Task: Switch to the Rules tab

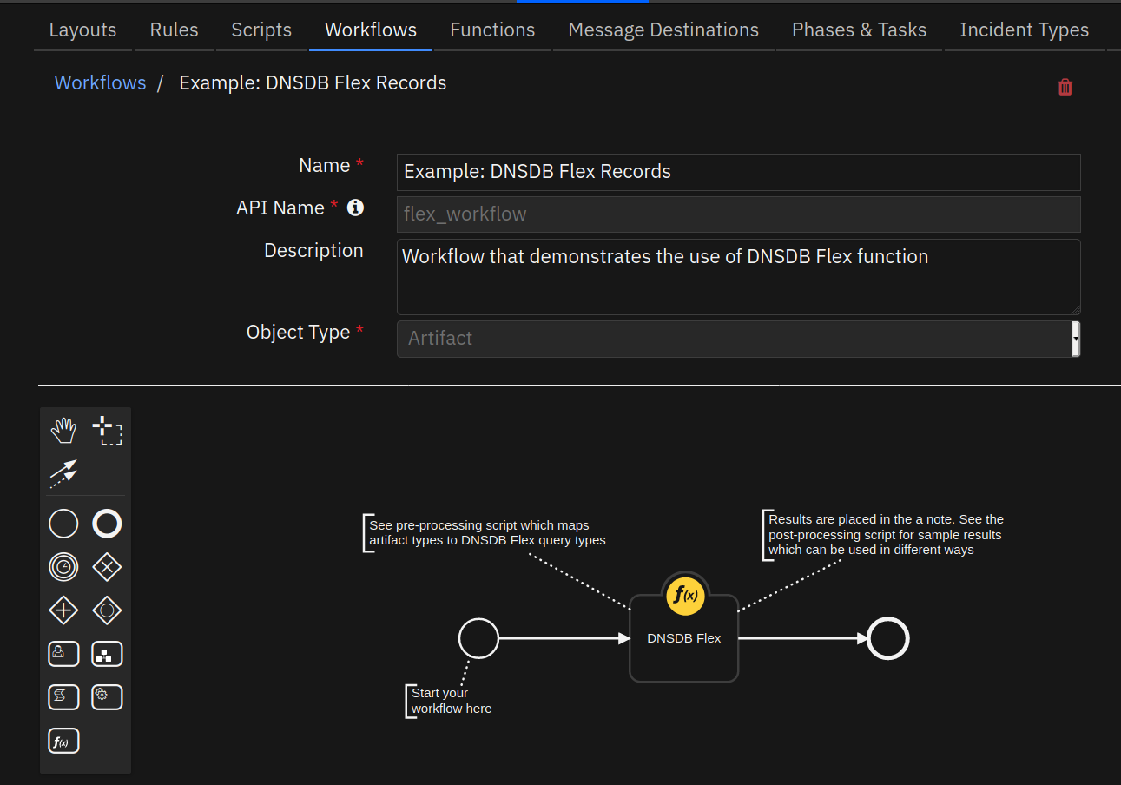Action: [x=175, y=30]
